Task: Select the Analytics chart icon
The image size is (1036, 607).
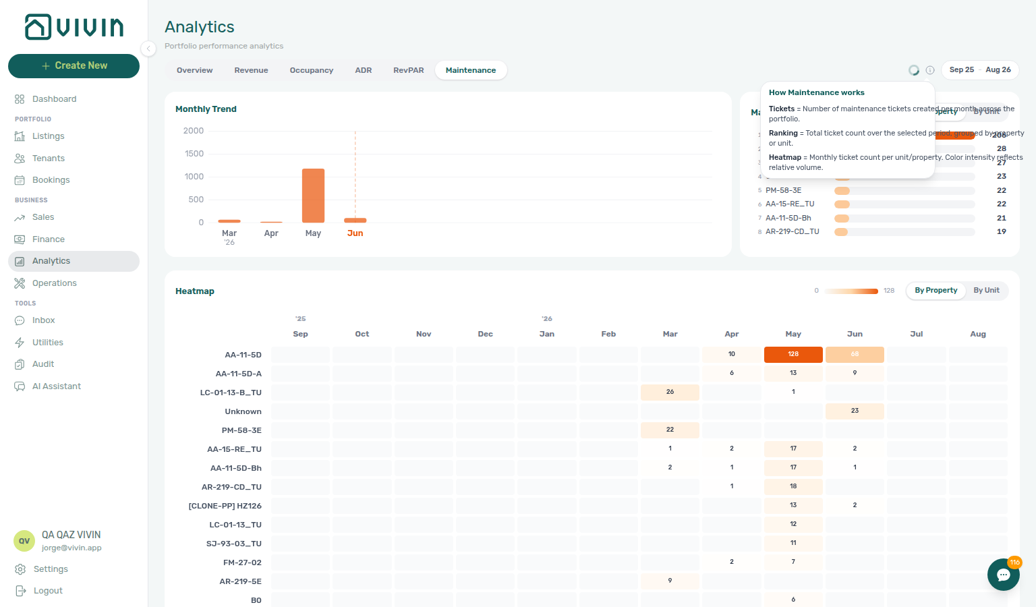Action: pyautogui.click(x=20, y=261)
